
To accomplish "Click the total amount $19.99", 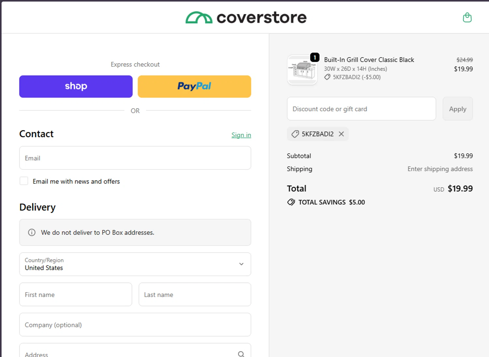I will (x=460, y=189).
